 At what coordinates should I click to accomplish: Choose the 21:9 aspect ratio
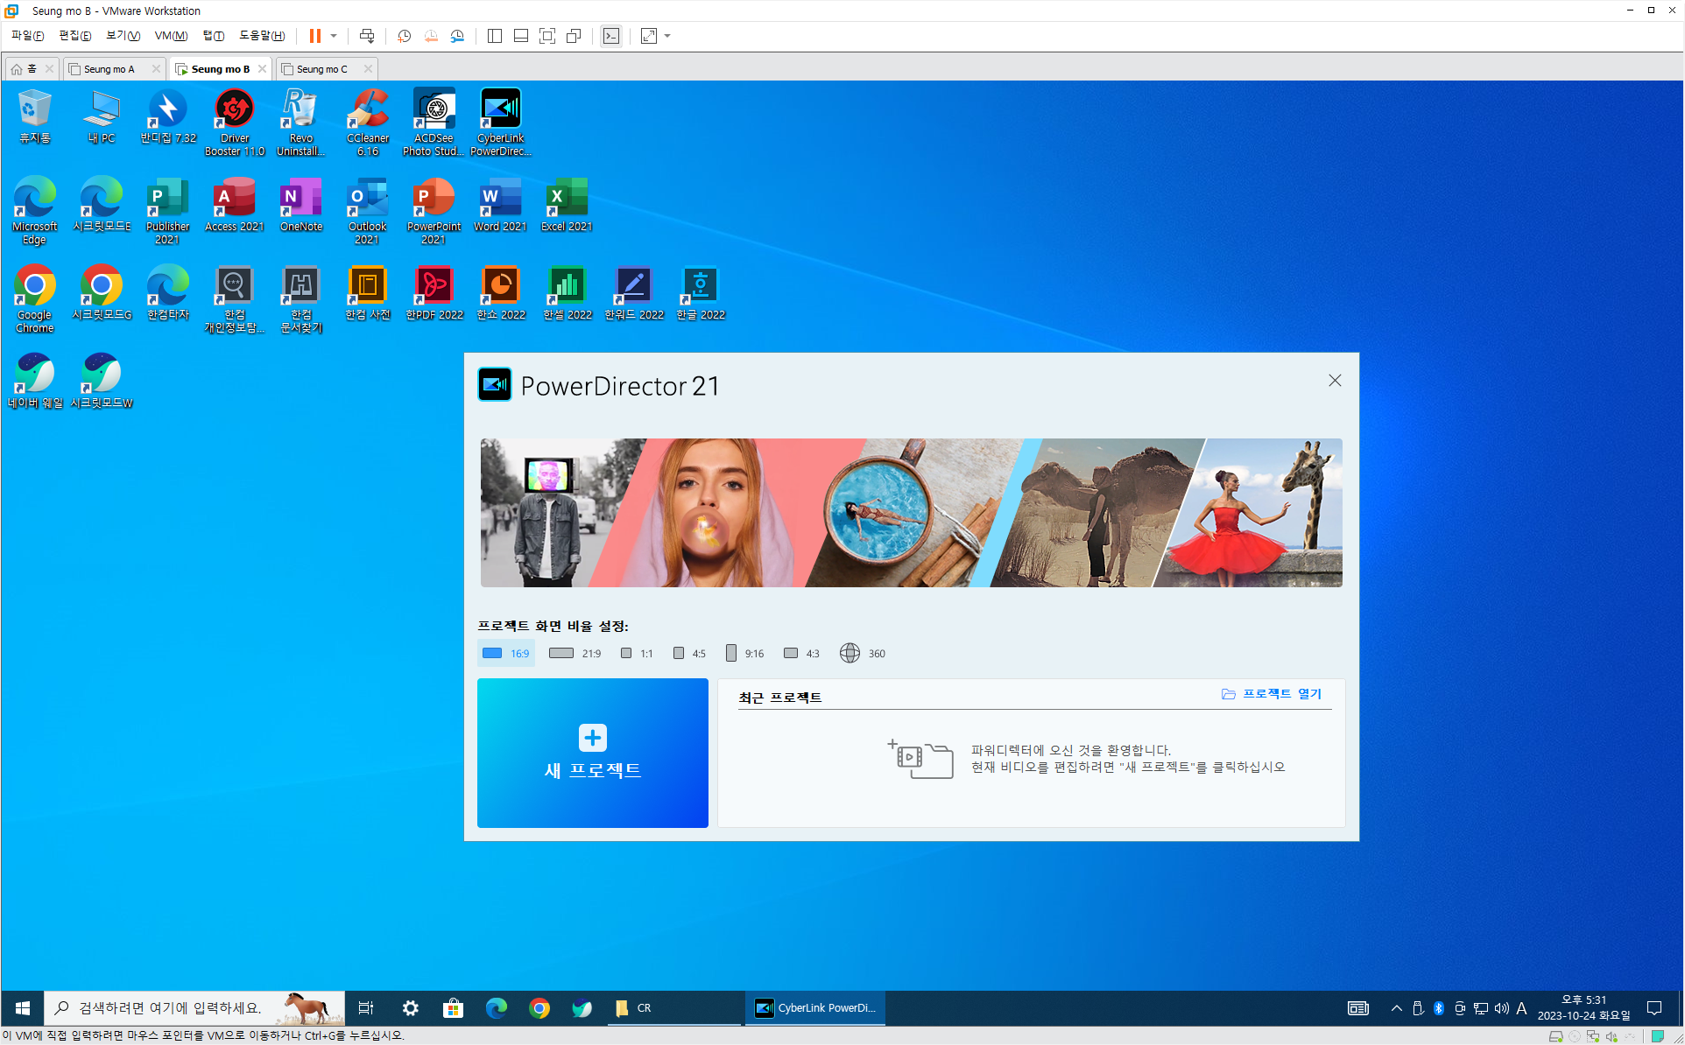[x=575, y=653]
